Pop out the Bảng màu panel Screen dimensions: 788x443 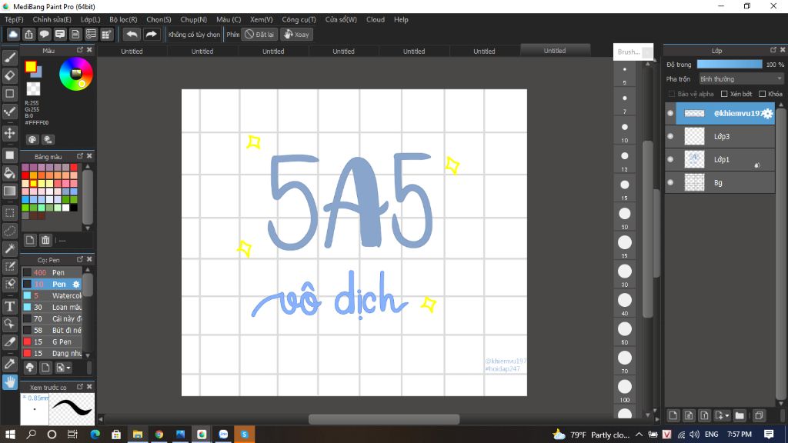(x=80, y=156)
